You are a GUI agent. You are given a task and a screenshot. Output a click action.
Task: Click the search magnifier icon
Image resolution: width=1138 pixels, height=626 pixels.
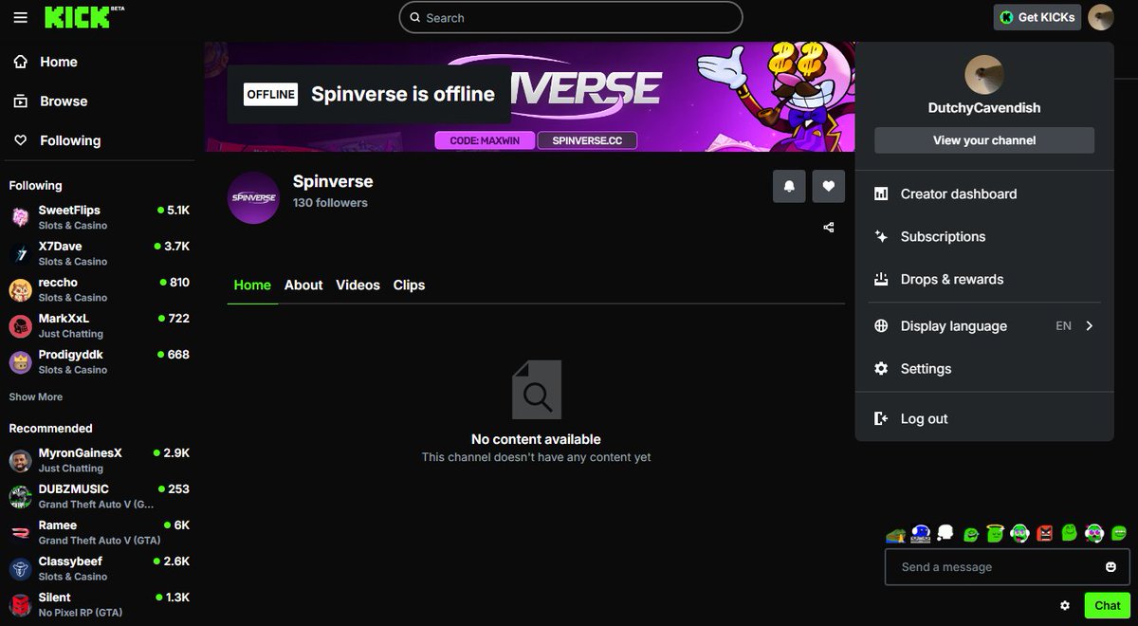pyautogui.click(x=414, y=18)
